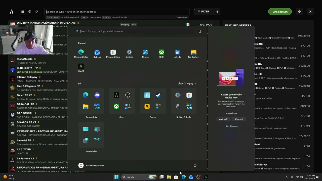Screen dimensions: 322x181
Task: Open the FiveM server FILTER dropdown
Action: (204, 12)
